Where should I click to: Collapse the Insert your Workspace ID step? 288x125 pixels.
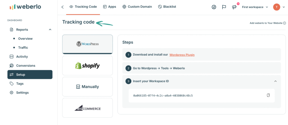click(x=275, y=81)
